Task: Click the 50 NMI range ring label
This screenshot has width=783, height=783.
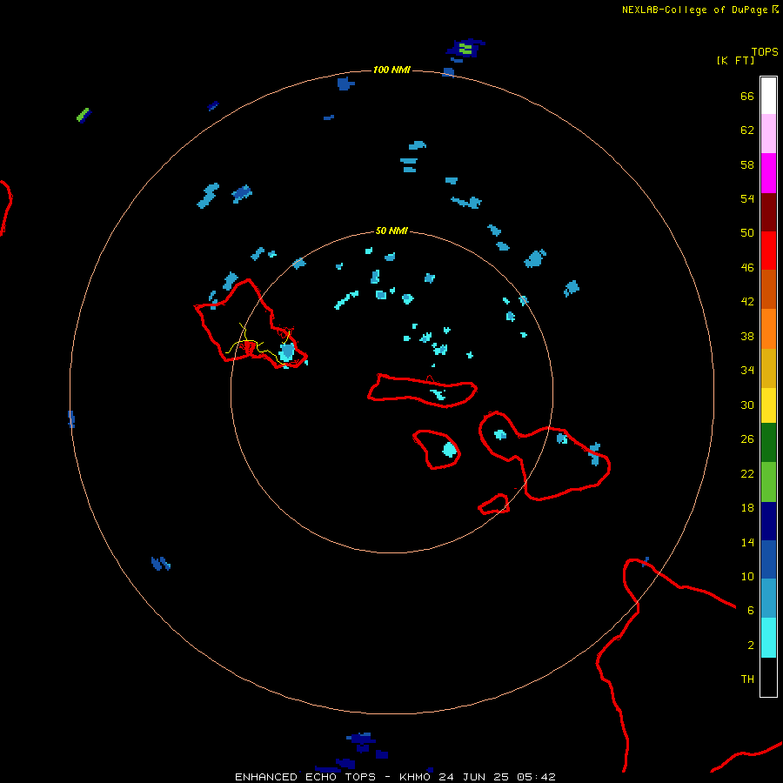Action: 391,231
